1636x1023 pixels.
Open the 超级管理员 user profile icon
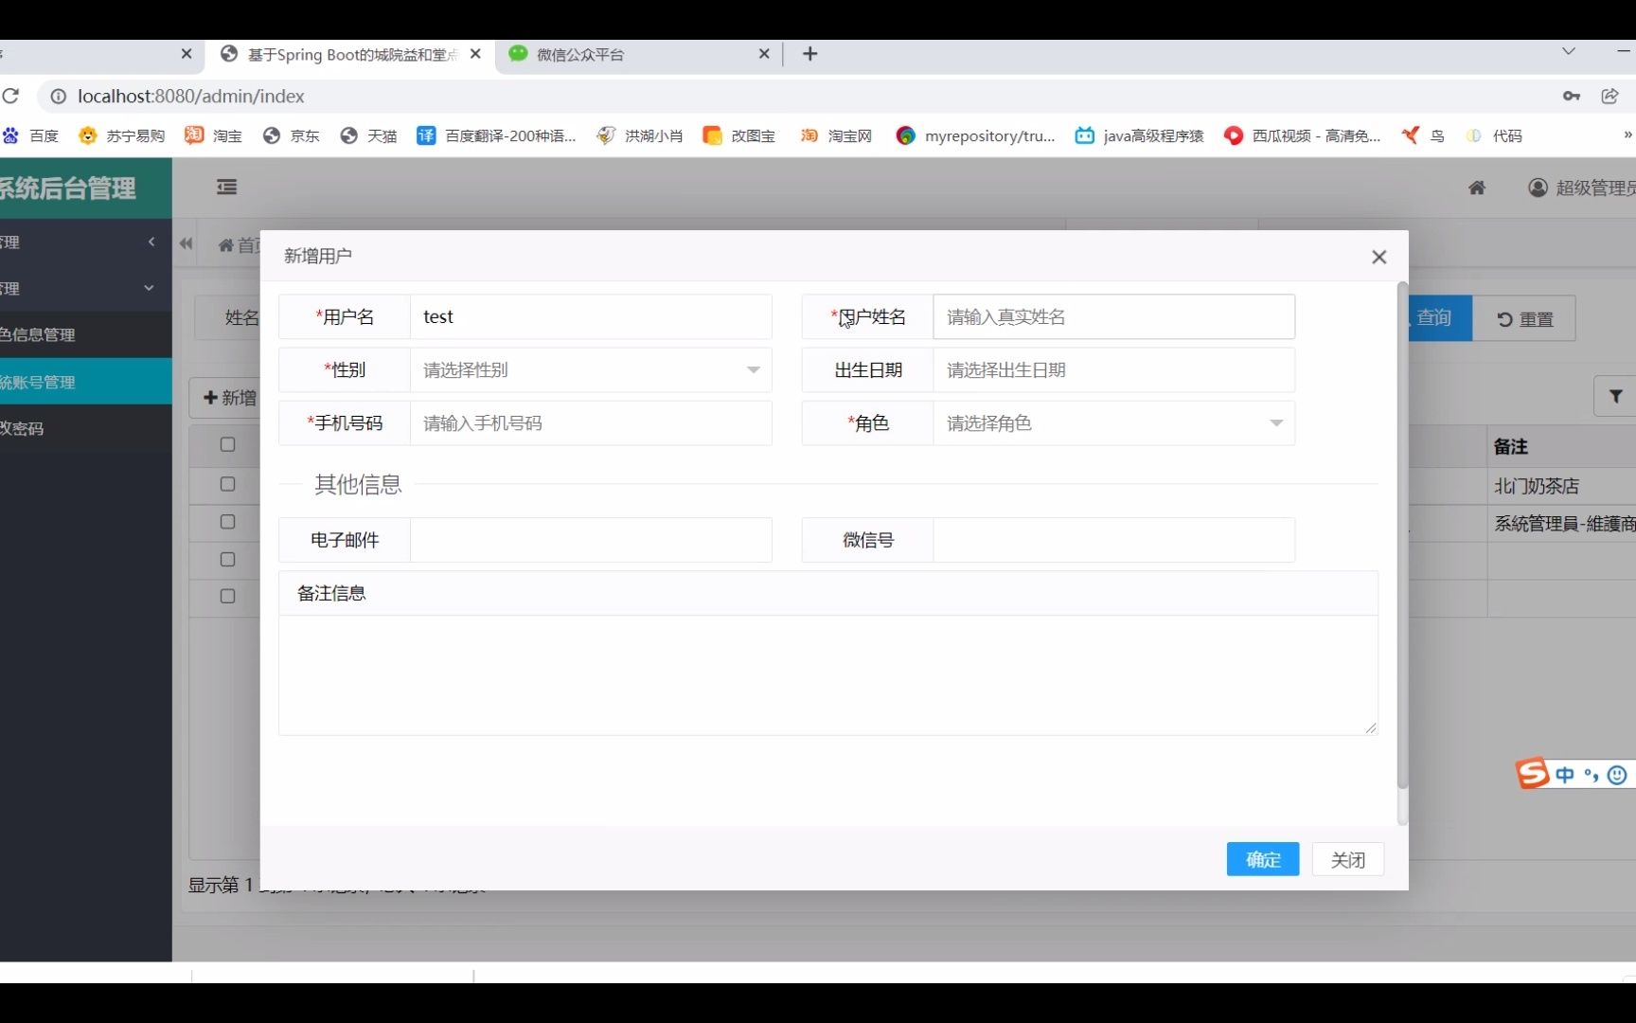click(1538, 188)
